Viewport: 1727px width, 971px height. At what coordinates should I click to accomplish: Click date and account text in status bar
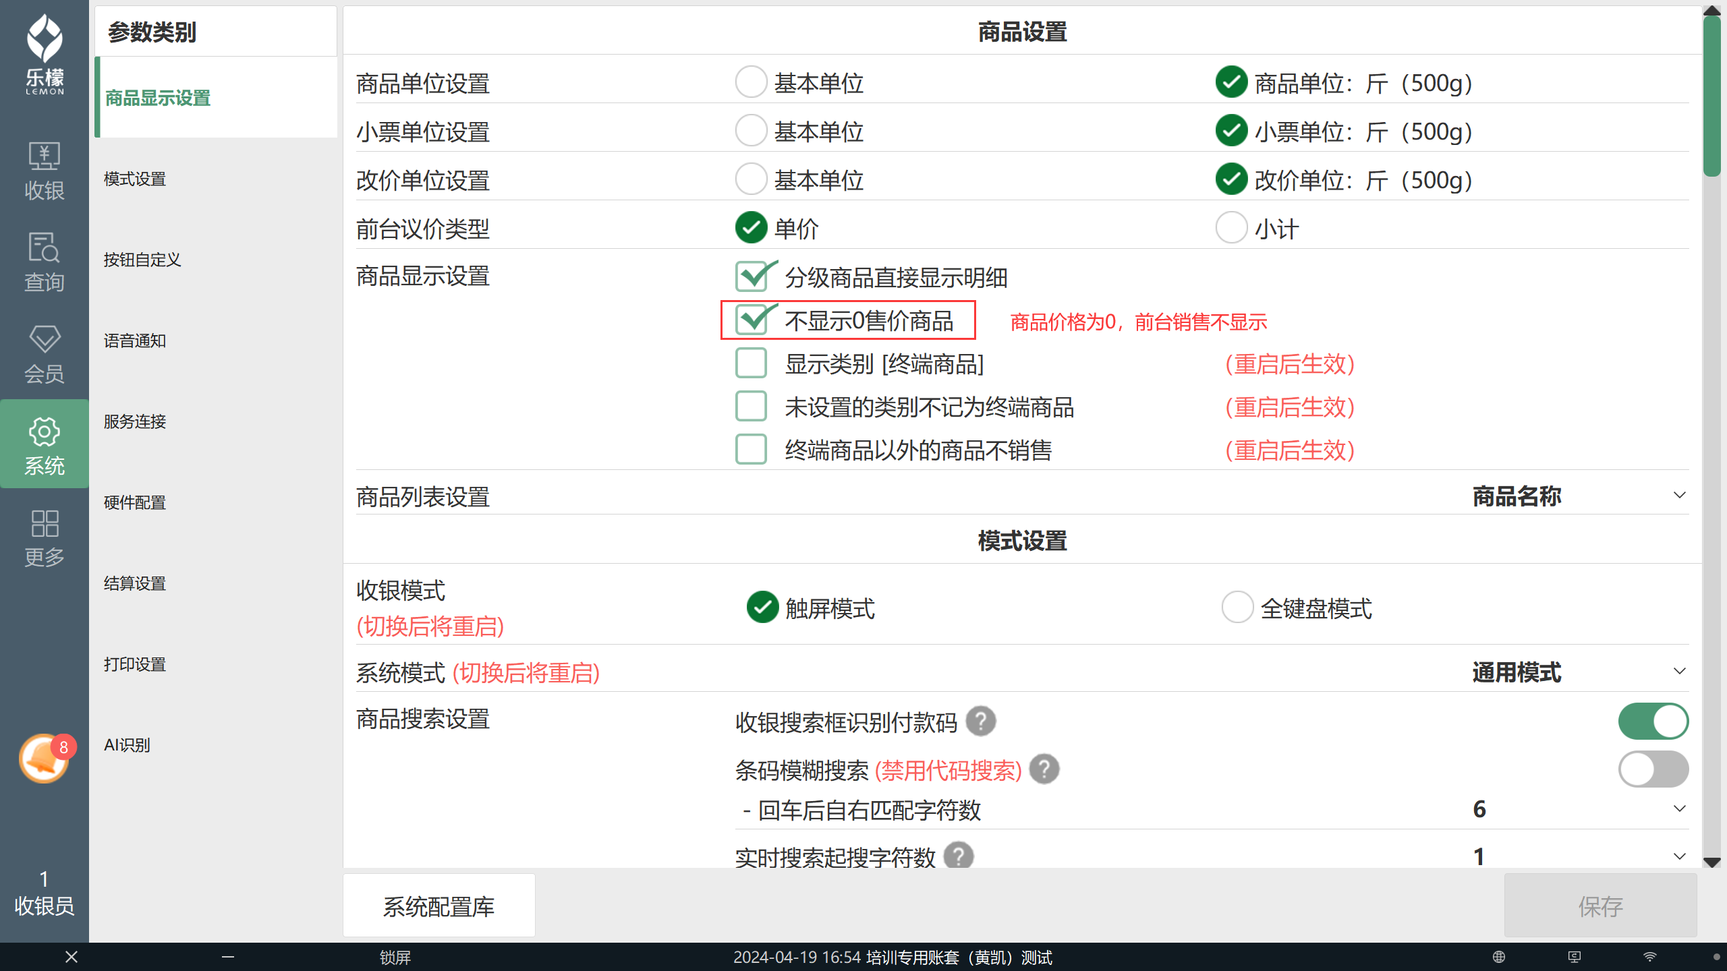tap(892, 957)
